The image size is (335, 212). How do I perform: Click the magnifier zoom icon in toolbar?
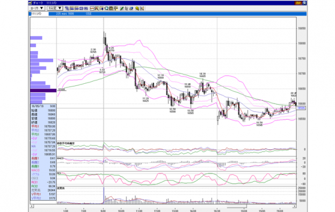106,9
